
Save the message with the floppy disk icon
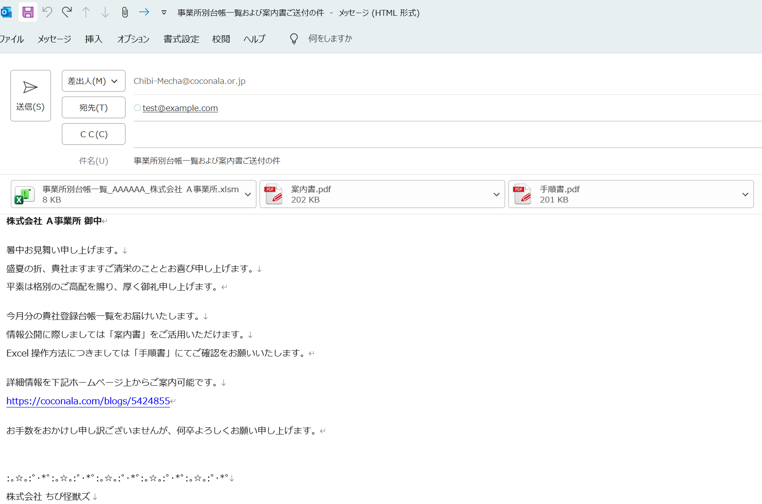pyautogui.click(x=28, y=12)
